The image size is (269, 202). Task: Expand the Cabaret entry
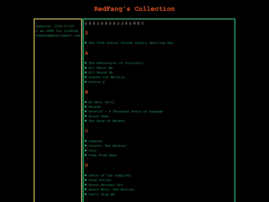click(x=94, y=141)
